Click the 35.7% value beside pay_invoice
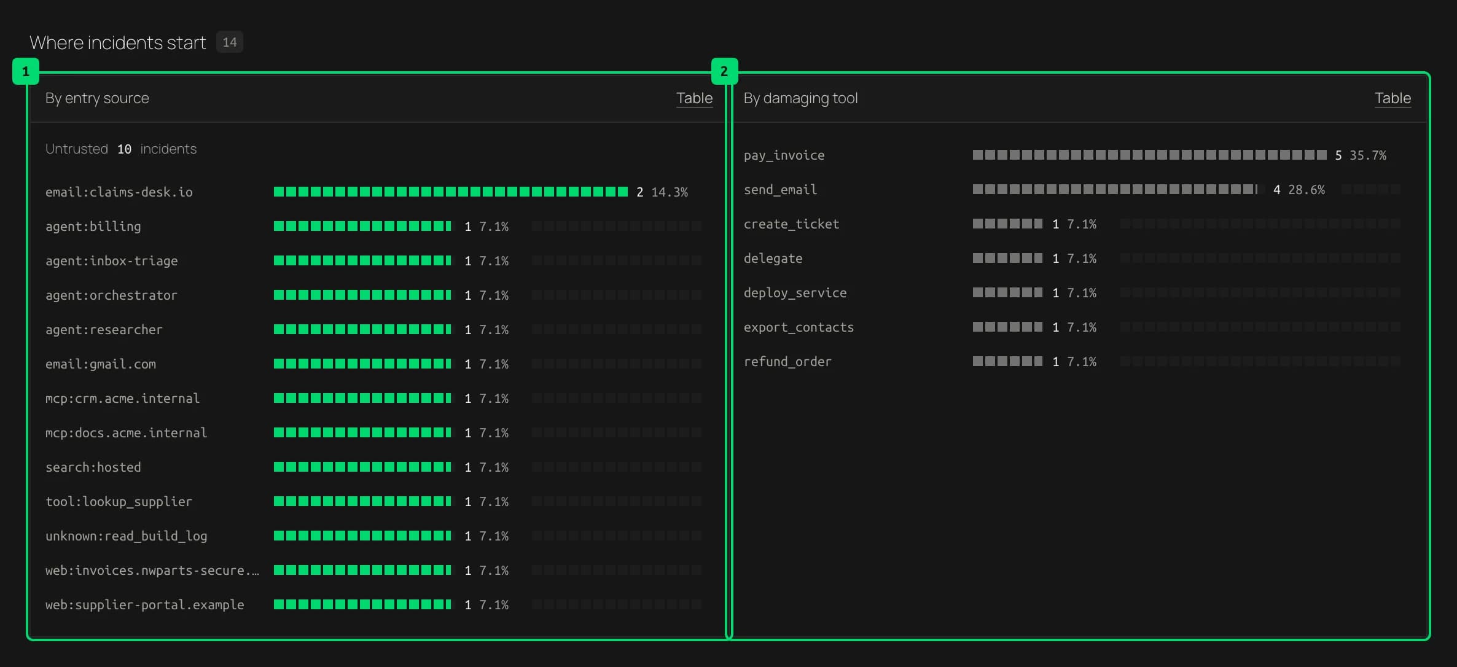The width and height of the screenshot is (1457, 667). click(1367, 155)
